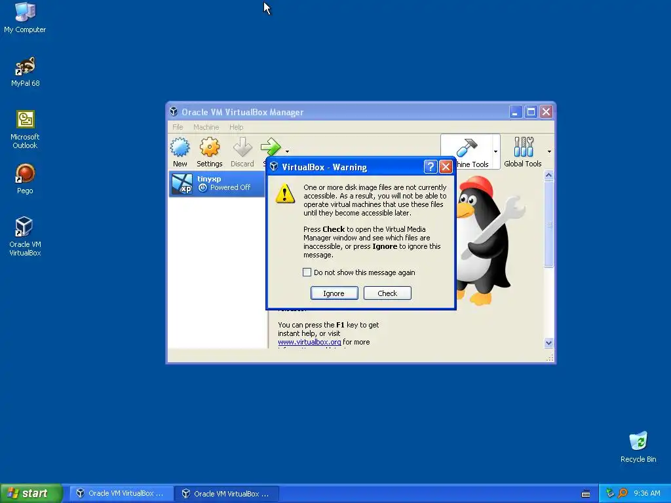Screen dimensions: 671x503
Task: Open Oracle VM VirtualBox desktop shortcut
Action: coord(25,236)
